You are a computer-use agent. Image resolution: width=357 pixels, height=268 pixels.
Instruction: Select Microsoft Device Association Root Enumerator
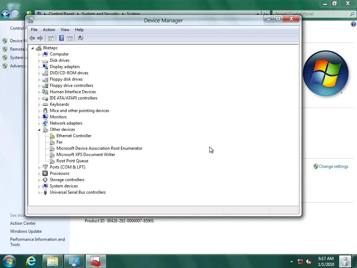(99, 148)
